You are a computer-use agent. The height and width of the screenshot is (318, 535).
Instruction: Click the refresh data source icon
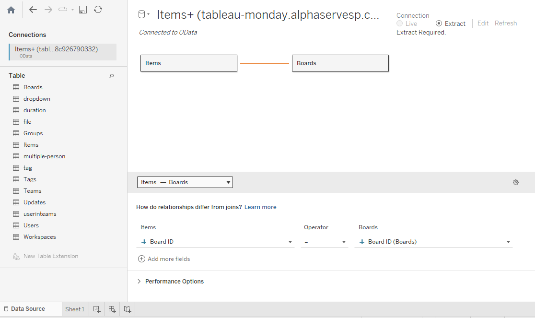98,10
